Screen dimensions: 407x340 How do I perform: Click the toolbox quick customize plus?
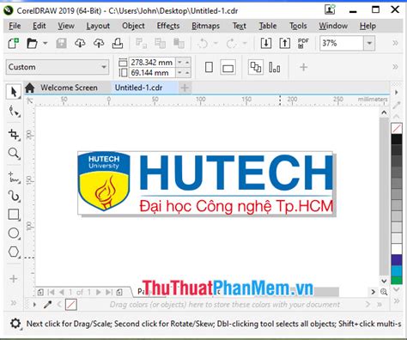[13, 279]
